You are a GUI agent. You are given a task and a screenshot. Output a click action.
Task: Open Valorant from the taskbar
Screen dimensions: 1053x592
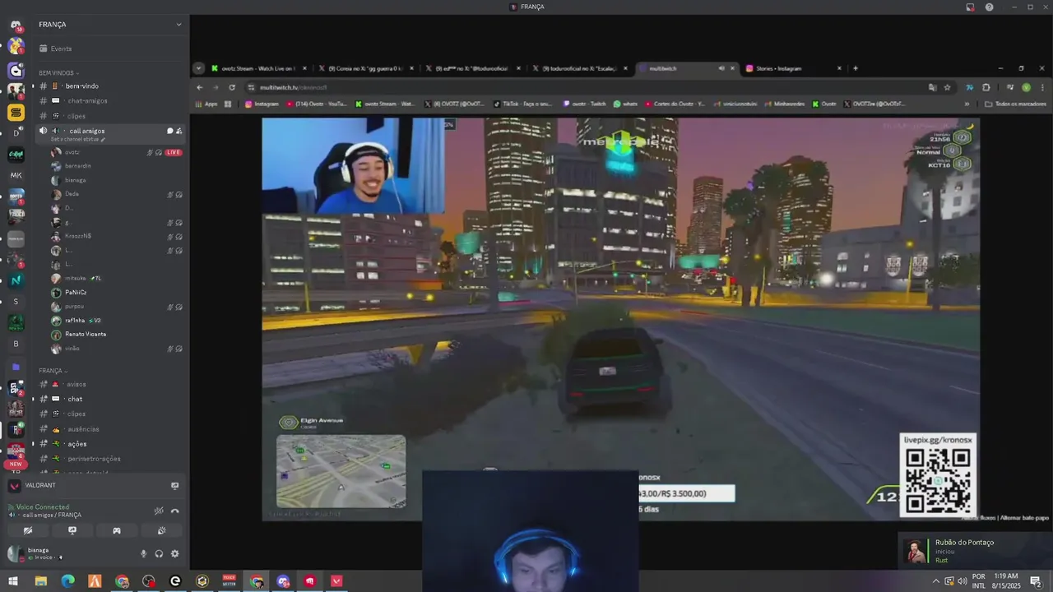tap(336, 581)
